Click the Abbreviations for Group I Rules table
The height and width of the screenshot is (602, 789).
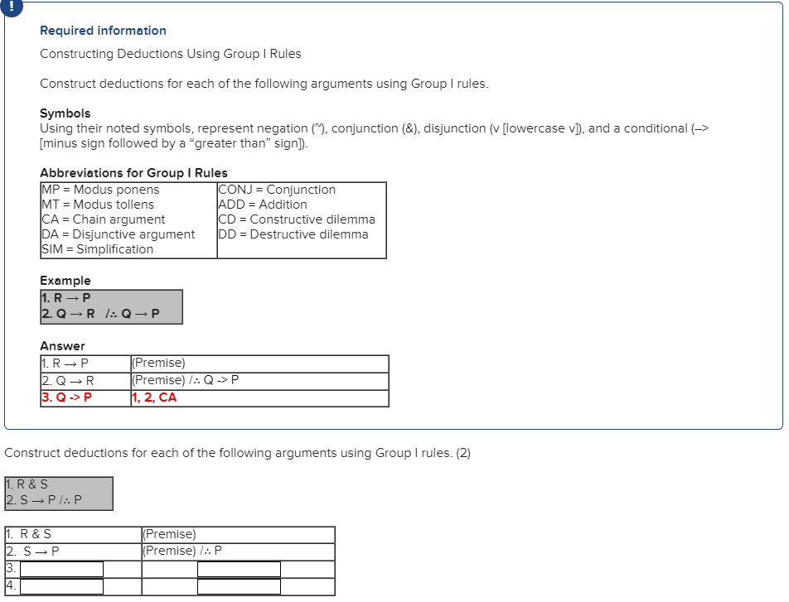[212, 219]
